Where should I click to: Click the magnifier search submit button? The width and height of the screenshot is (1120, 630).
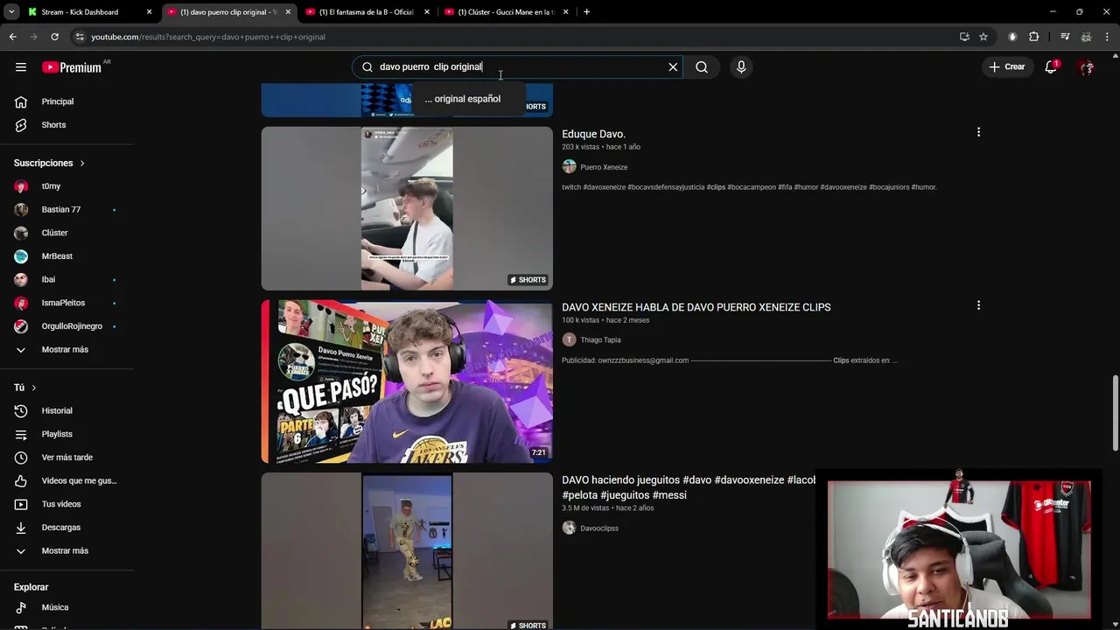(x=702, y=67)
